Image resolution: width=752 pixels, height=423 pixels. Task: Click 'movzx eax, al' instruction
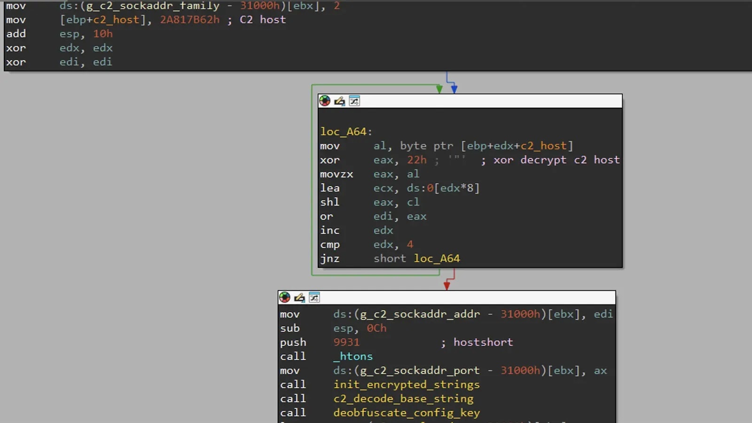pos(370,174)
